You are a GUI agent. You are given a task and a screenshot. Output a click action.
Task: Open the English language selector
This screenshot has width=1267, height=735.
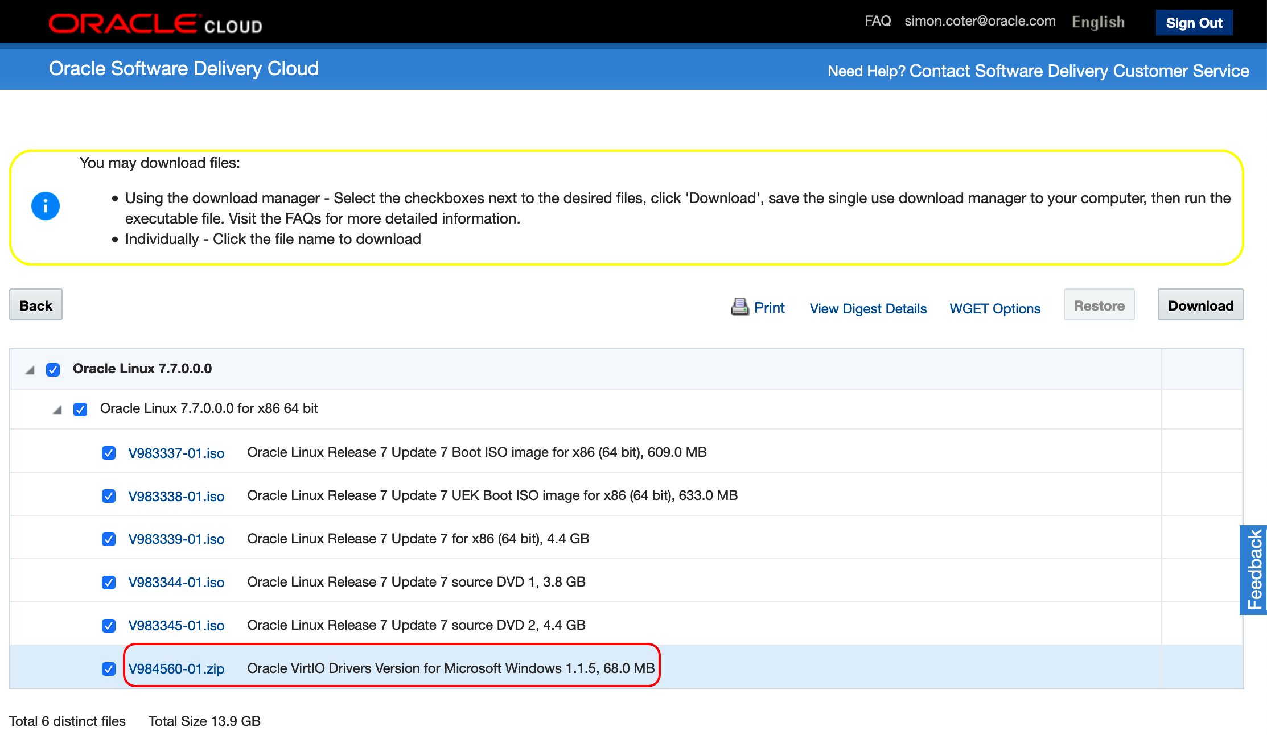(x=1098, y=22)
